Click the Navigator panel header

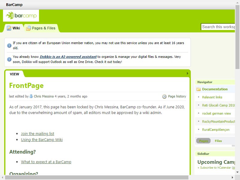click(215, 82)
